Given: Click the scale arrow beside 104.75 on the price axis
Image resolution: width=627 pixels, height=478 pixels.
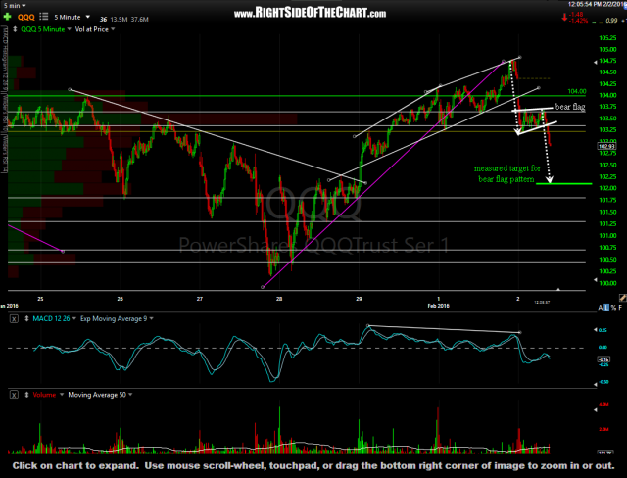Looking at the screenshot, I should [595, 62].
